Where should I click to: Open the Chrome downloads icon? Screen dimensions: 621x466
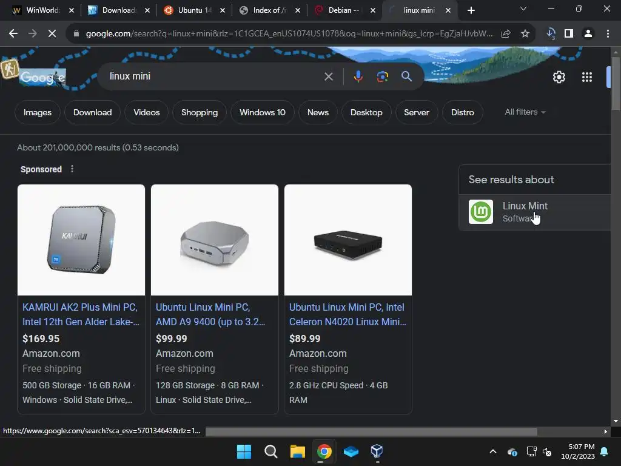coord(550,34)
